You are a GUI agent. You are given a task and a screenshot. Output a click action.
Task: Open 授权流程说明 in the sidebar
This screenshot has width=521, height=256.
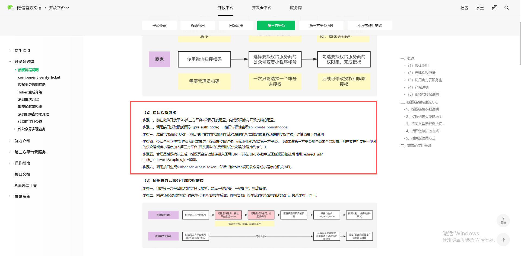coord(28,70)
